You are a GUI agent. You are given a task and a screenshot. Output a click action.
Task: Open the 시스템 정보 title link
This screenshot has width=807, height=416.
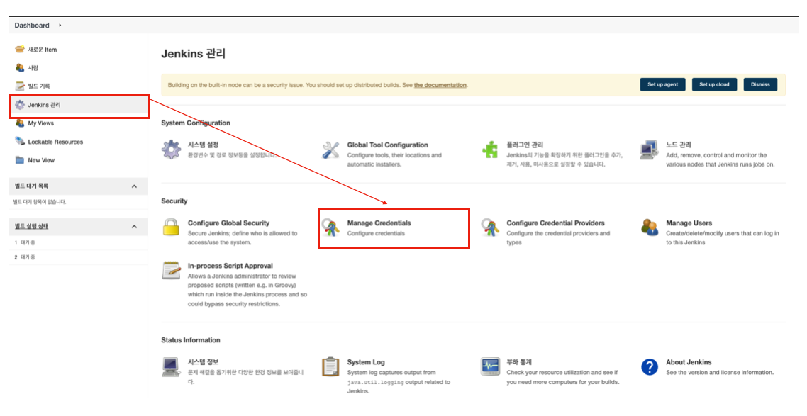(x=204, y=362)
